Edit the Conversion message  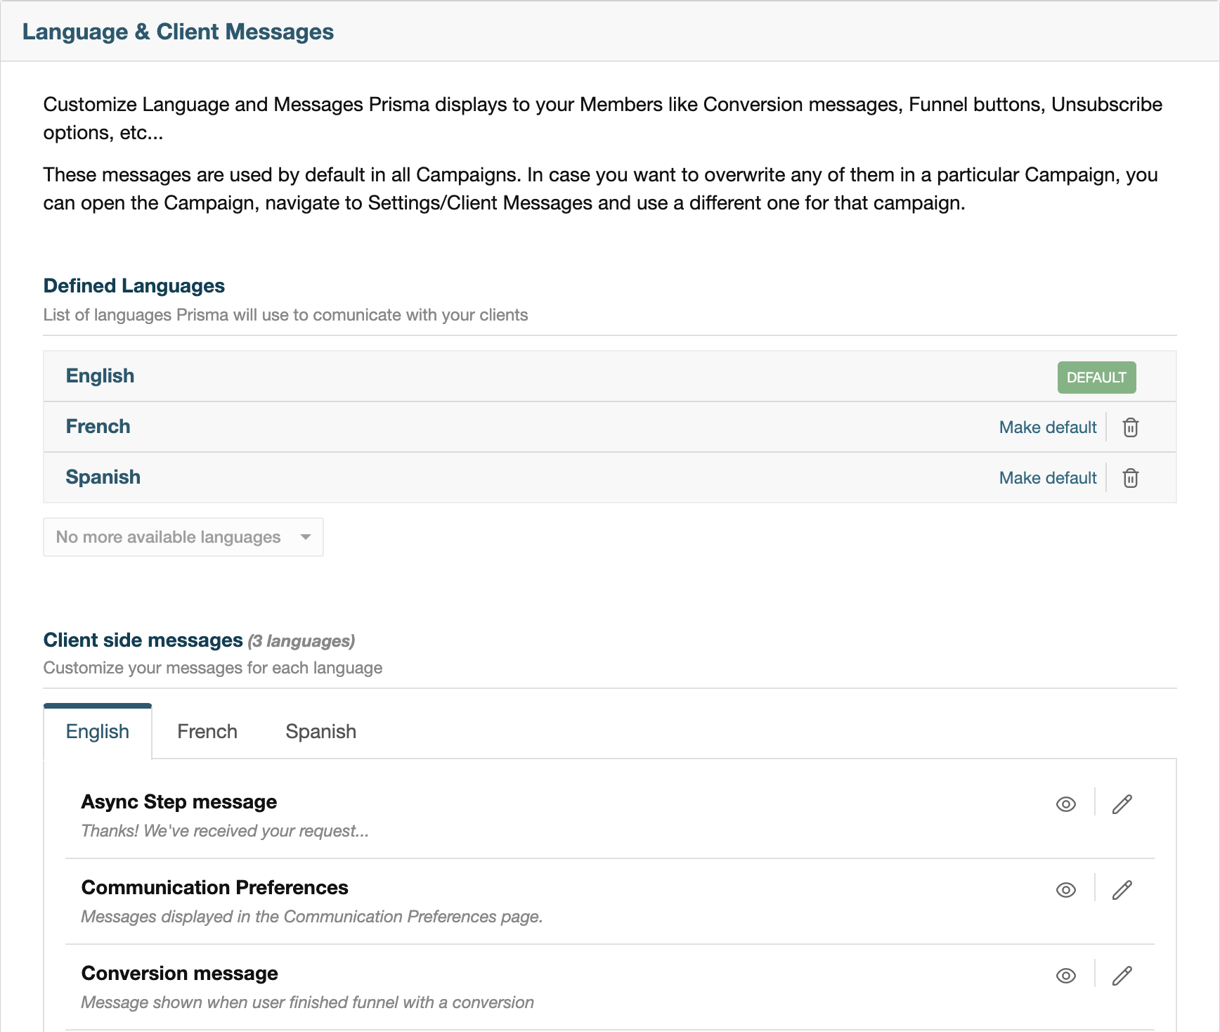click(x=1122, y=976)
